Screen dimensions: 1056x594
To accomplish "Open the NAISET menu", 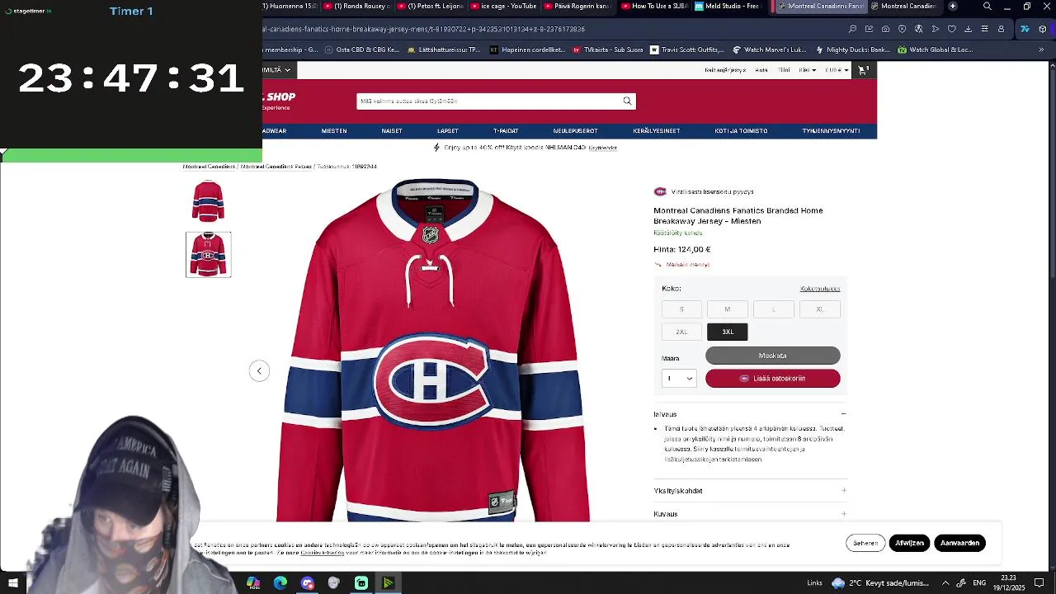I will tap(392, 131).
